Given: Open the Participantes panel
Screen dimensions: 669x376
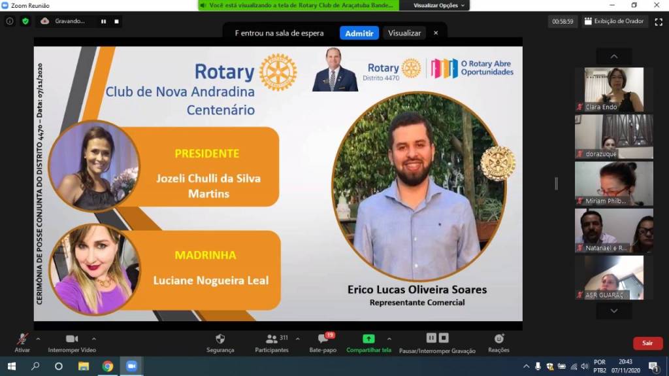Looking at the screenshot, I should coord(272,342).
